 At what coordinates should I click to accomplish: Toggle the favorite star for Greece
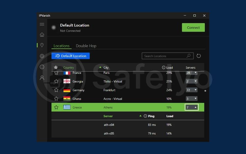pos(56,107)
